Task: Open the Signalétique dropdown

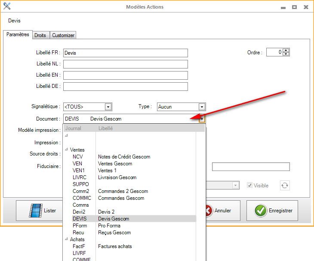Action: [108, 107]
